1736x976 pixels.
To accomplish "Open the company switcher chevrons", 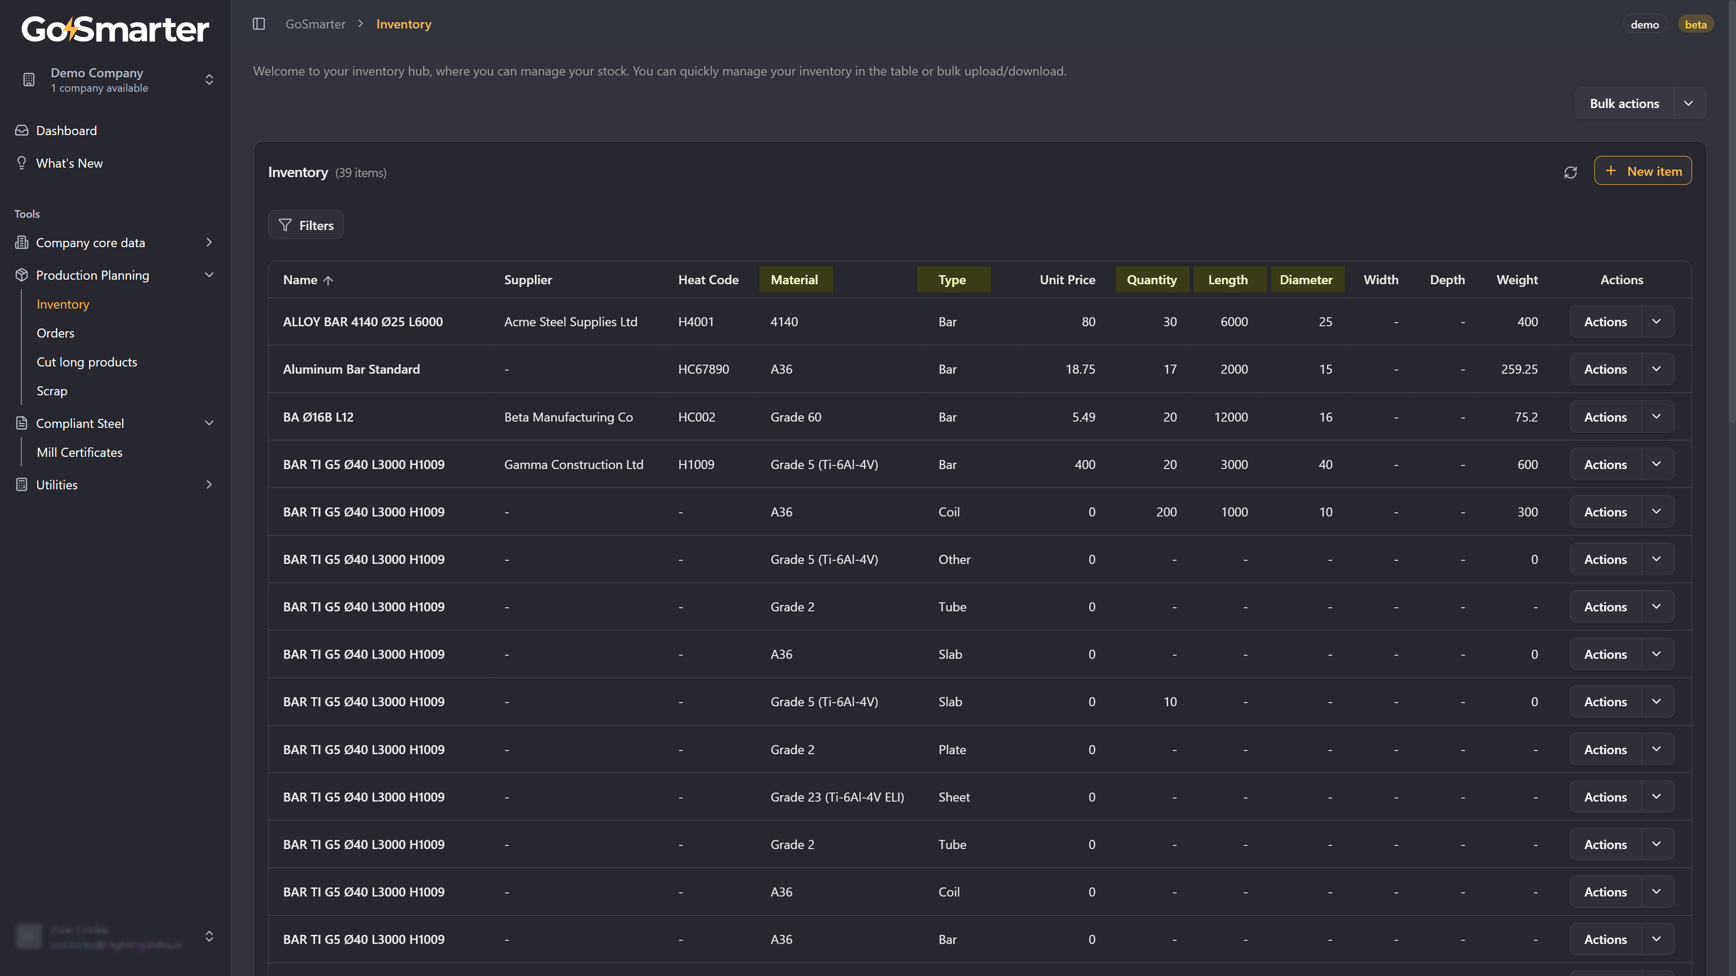I will point(209,80).
